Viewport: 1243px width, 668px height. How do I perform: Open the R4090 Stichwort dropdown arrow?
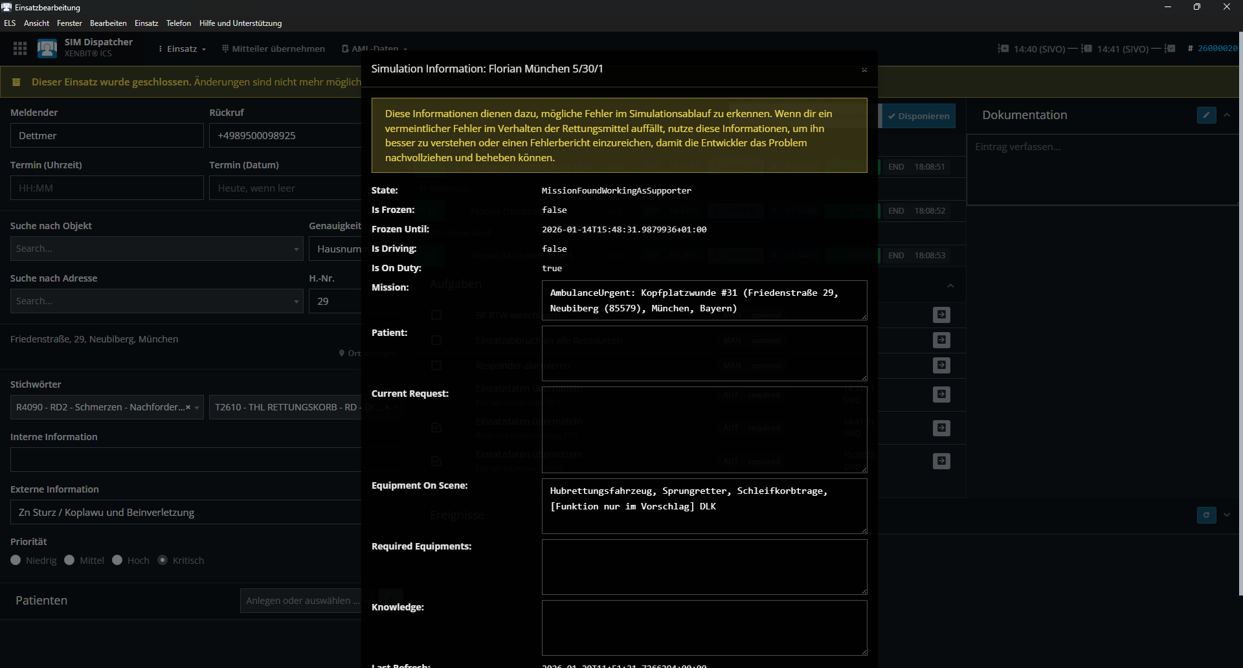[197, 408]
